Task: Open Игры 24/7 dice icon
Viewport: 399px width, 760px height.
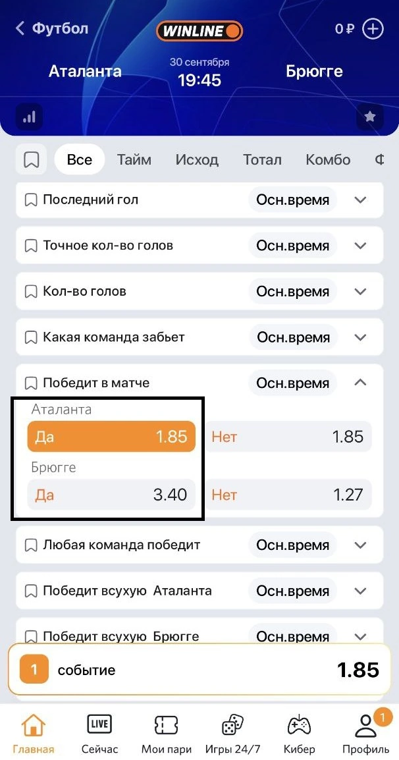Action: [232, 726]
